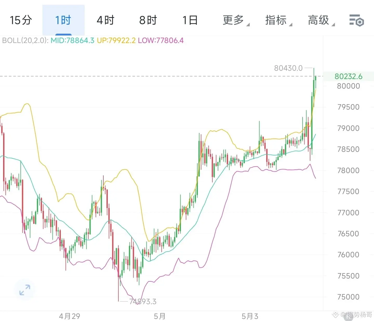Click the 75500 price axis label

(348, 276)
